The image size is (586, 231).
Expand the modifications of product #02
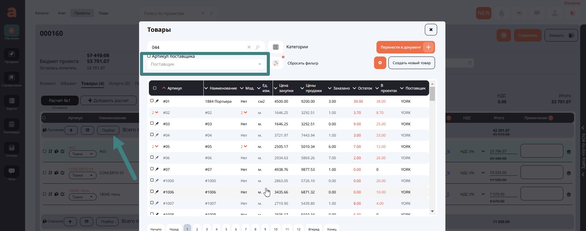pos(244,113)
